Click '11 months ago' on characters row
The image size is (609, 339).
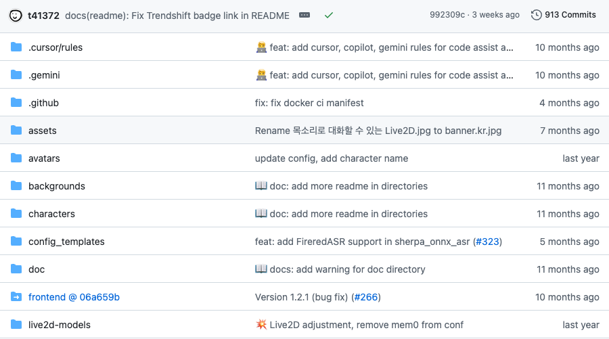pos(568,214)
